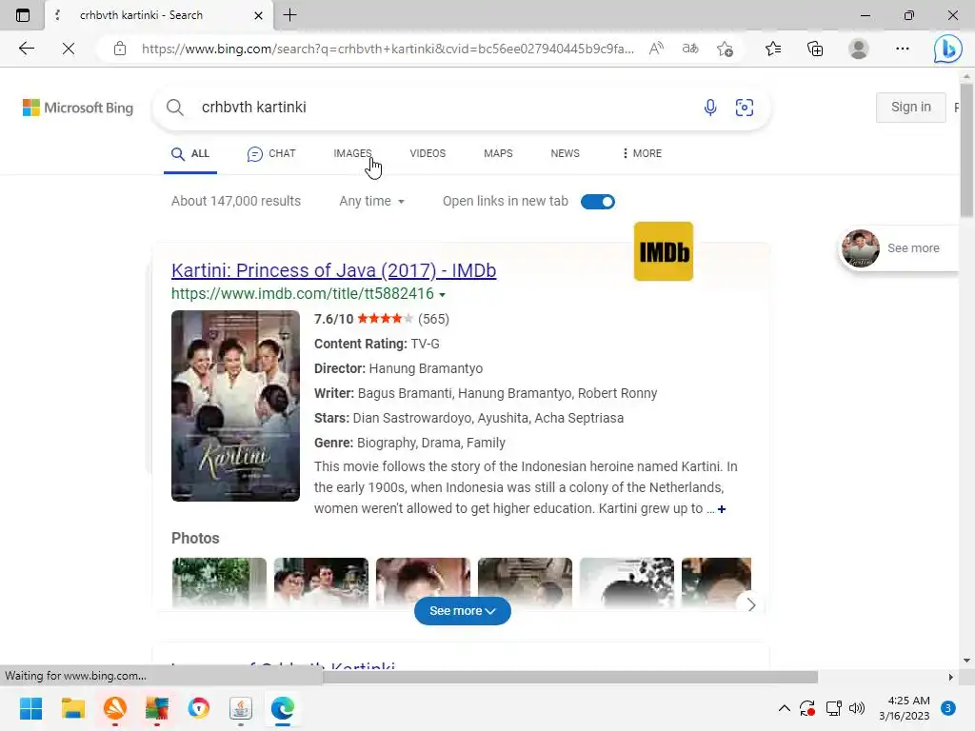Search using an image camera icon
The width and height of the screenshot is (975, 731).
[745, 107]
